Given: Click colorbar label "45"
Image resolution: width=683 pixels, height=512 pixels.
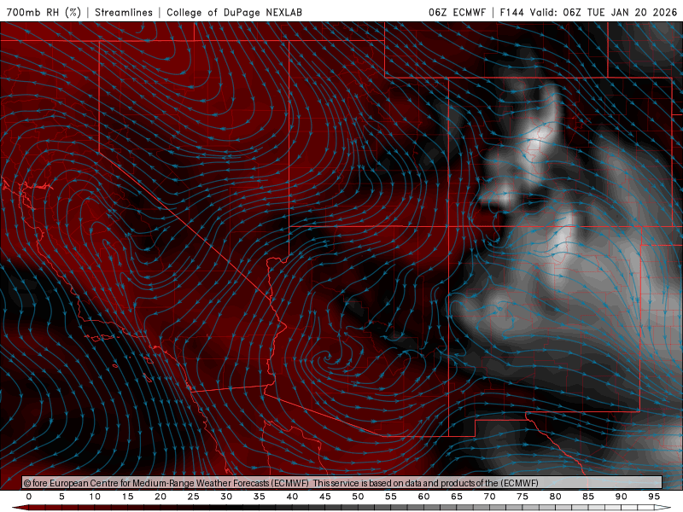Looking at the screenshot, I should (325, 497).
